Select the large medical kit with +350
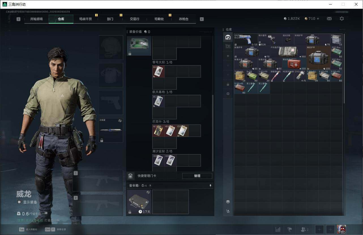This screenshot has height=235, width=363. click(288, 52)
